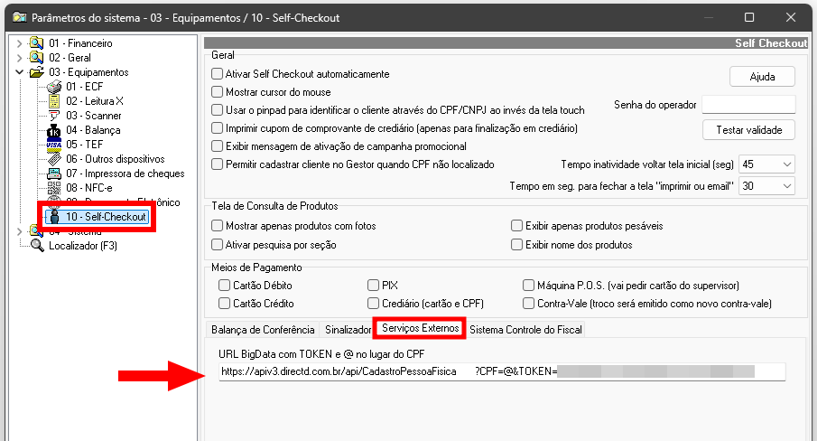
Task: Enable Ativar Self Checkout automaticamente
Action: (x=218, y=74)
